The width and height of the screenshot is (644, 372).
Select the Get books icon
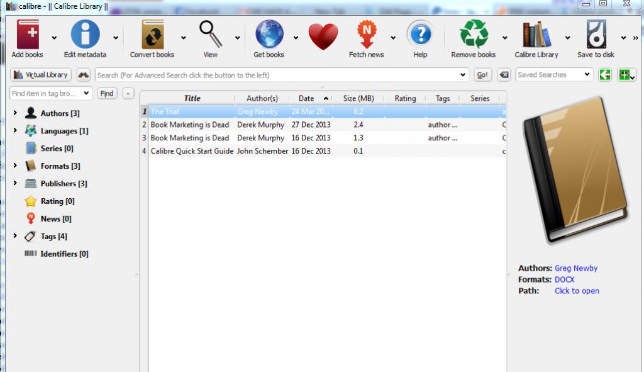(268, 35)
